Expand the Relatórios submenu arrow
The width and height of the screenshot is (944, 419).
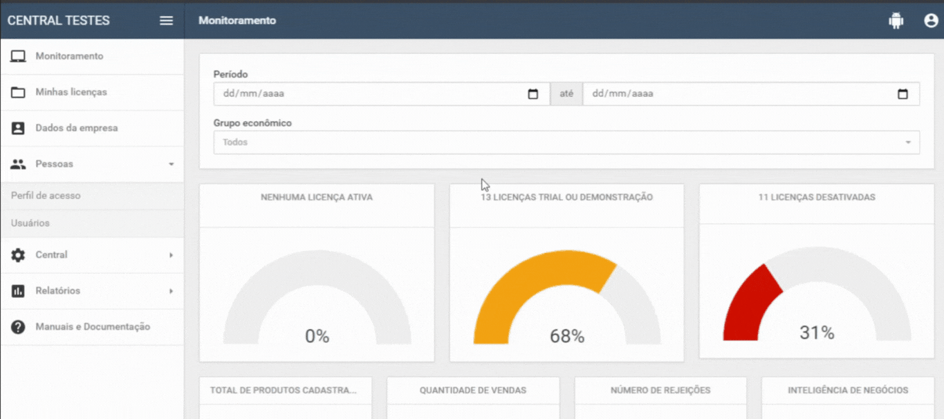171,291
